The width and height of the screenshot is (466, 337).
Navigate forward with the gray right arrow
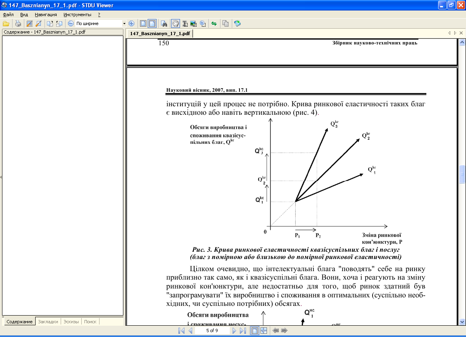coord(284,331)
